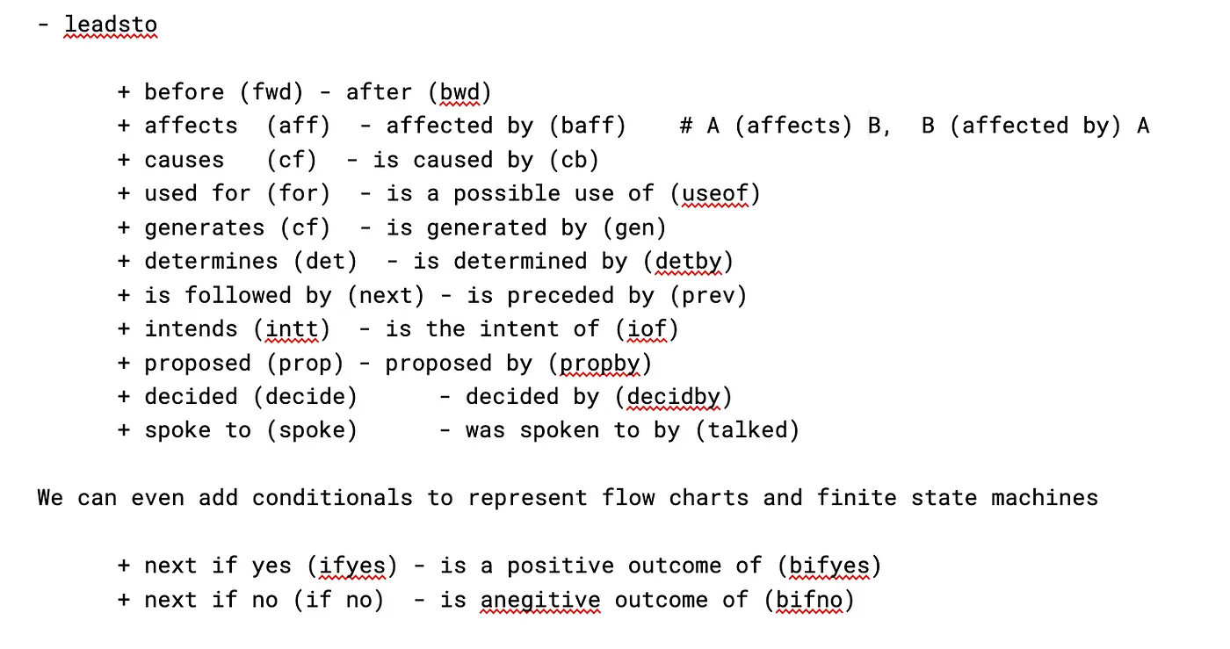The width and height of the screenshot is (1230, 649).
Task: Click the word affects in second line
Action: click(191, 126)
